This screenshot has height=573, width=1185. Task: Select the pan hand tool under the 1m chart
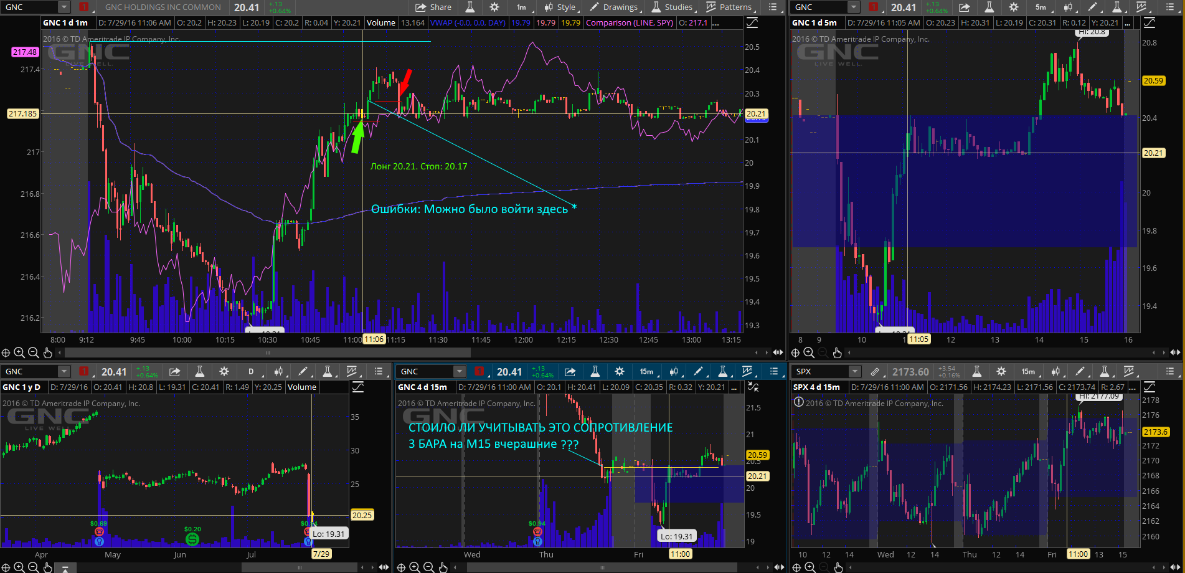(48, 353)
